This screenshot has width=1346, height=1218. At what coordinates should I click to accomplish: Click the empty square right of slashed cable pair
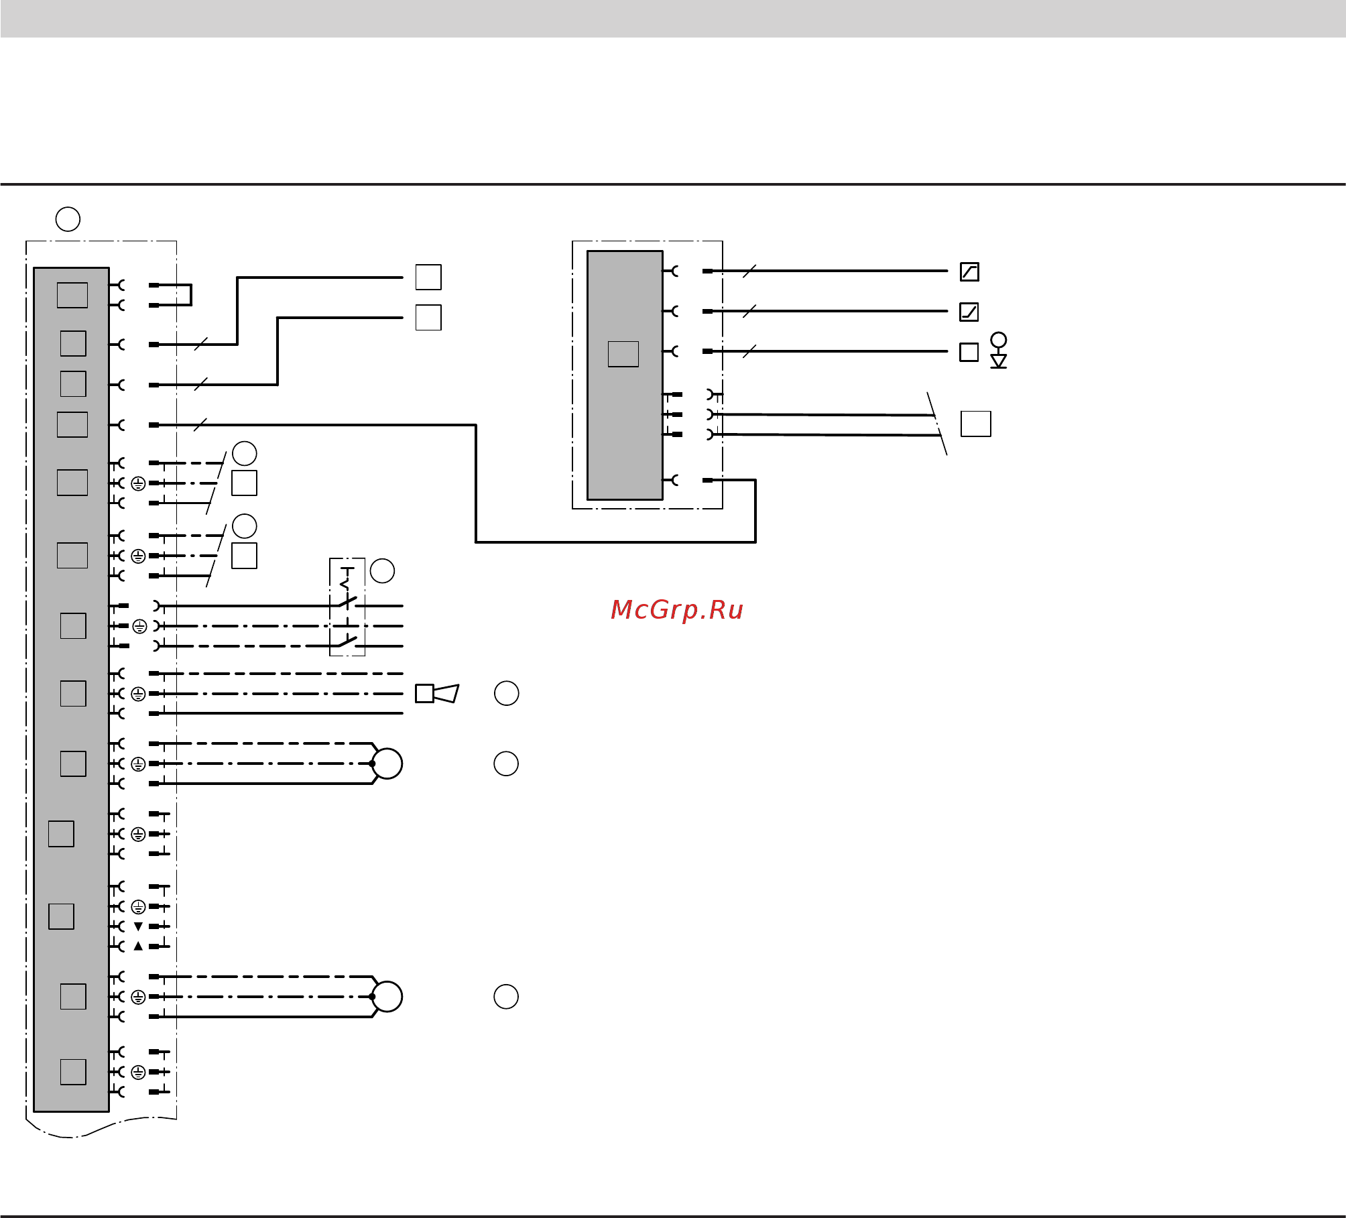[976, 424]
